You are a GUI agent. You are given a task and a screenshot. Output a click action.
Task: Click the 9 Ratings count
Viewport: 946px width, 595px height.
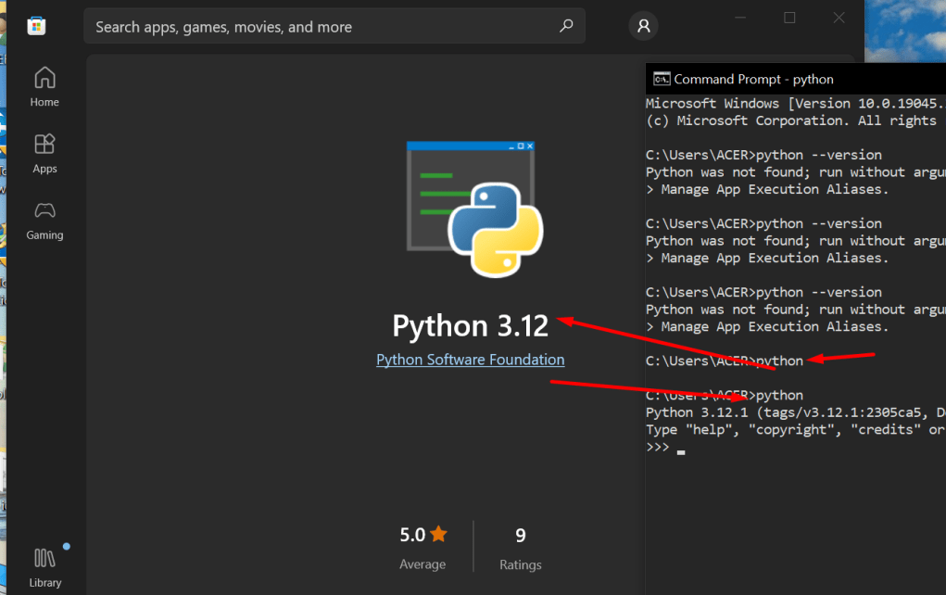520,547
